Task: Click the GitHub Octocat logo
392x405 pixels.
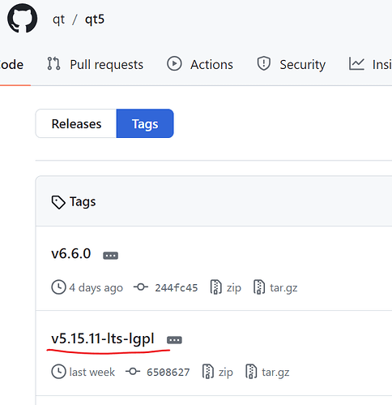Action: coord(23,18)
